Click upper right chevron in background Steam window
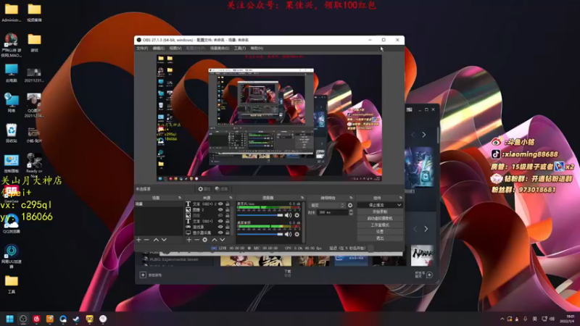 (x=424, y=135)
